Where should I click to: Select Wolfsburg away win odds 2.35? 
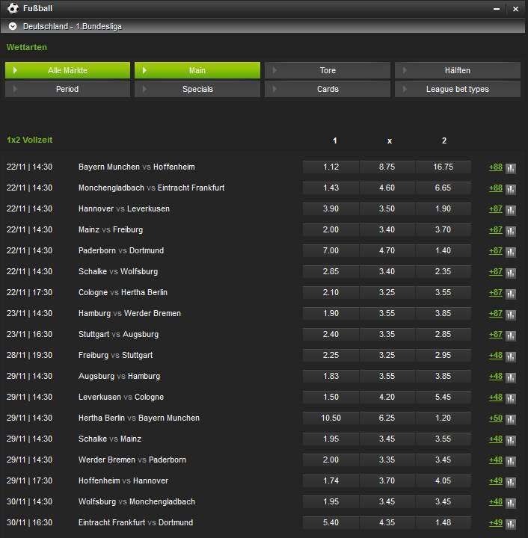pyautogui.click(x=443, y=272)
